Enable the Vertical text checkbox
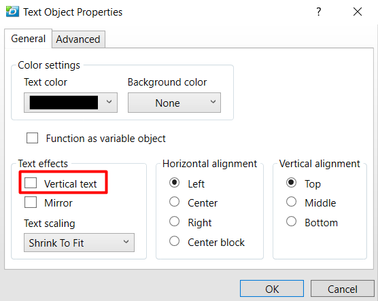The width and height of the screenshot is (378, 301). click(31, 183)
